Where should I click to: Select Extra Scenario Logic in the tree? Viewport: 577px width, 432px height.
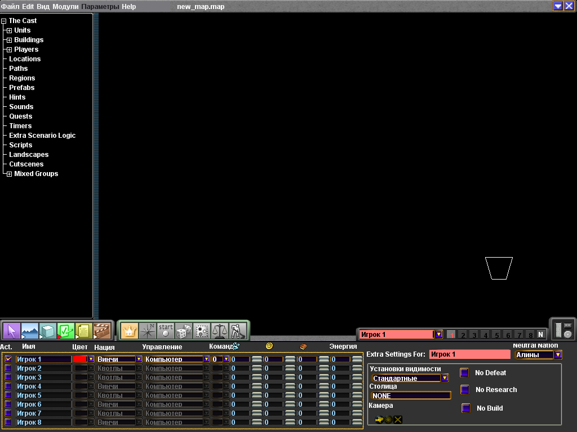42,136
